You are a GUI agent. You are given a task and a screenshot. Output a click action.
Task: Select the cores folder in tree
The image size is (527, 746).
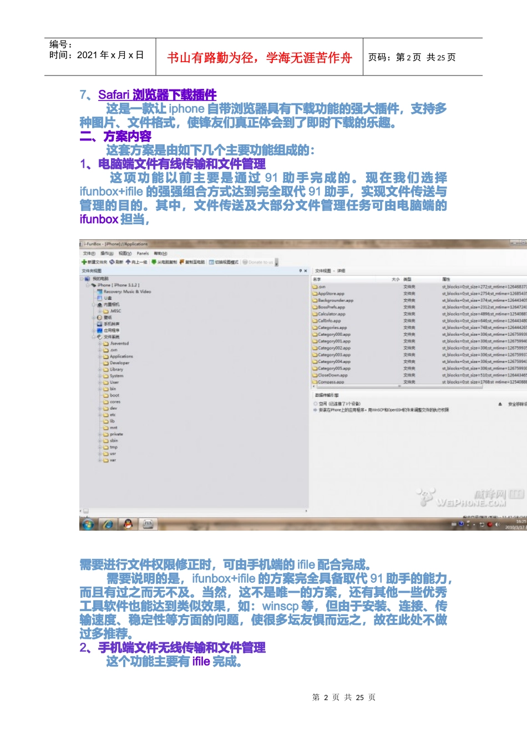point(112,402)
